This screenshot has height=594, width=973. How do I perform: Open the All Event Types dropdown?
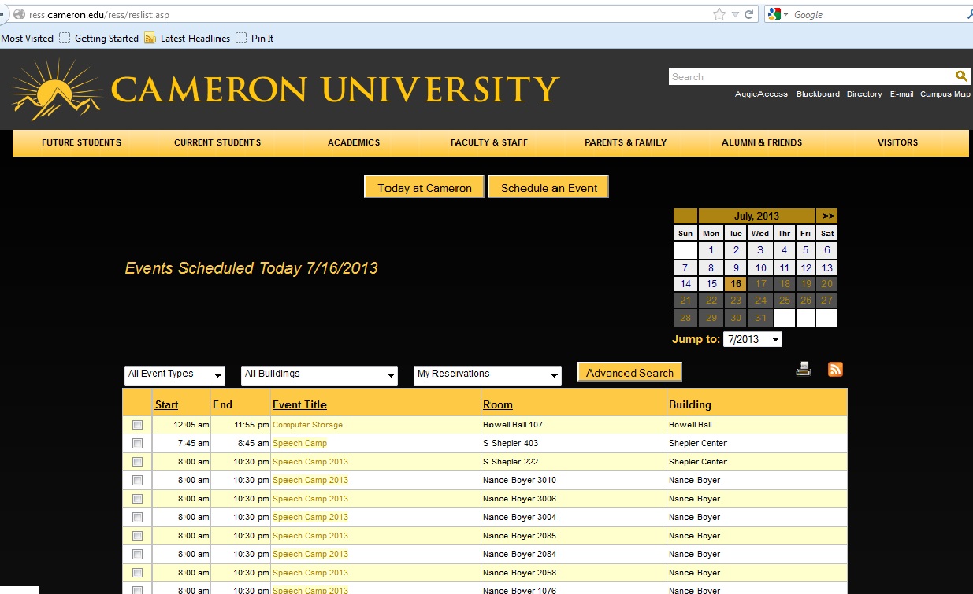(x=175, y=375)
